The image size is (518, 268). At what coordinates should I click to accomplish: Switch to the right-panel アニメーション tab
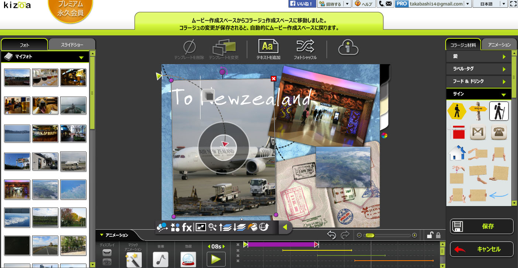[x=499, y=45]
